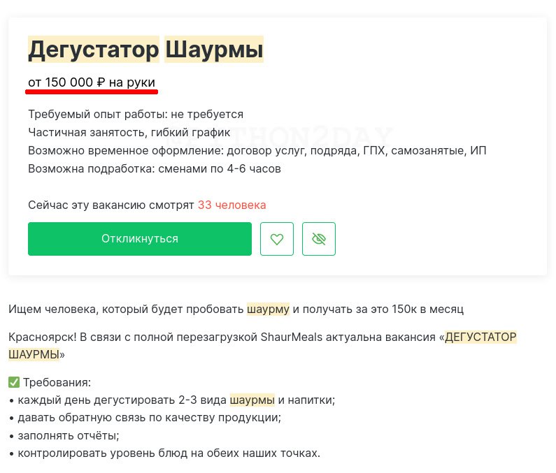Click highlighted шаурмы in the daily tasting bullet
Image resolution: width=556 pixels, height=473 pixels.
[x=252, y=400]
